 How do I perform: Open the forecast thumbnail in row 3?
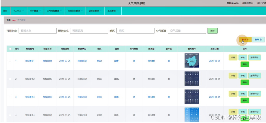[x=192, y=97]
